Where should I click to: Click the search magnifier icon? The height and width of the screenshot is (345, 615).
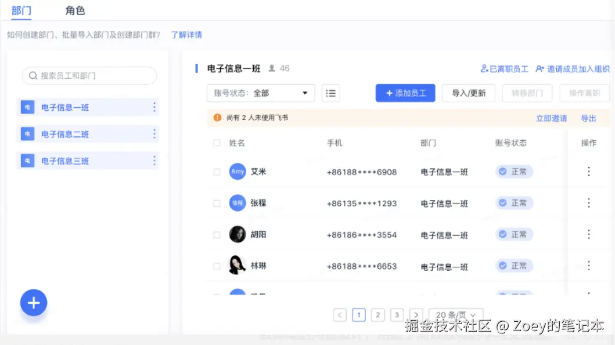[33, 75]
